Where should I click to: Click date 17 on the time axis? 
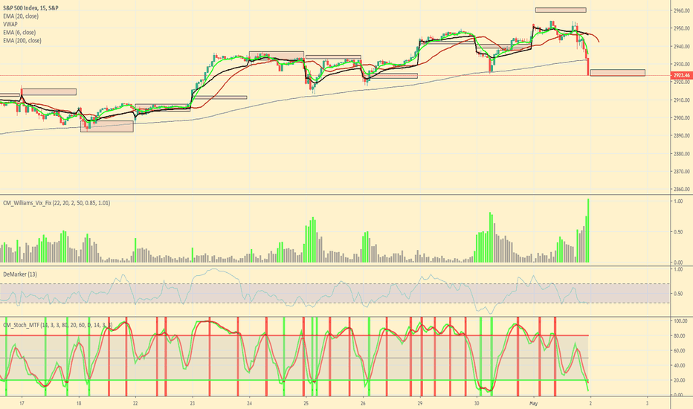[22, 403]
